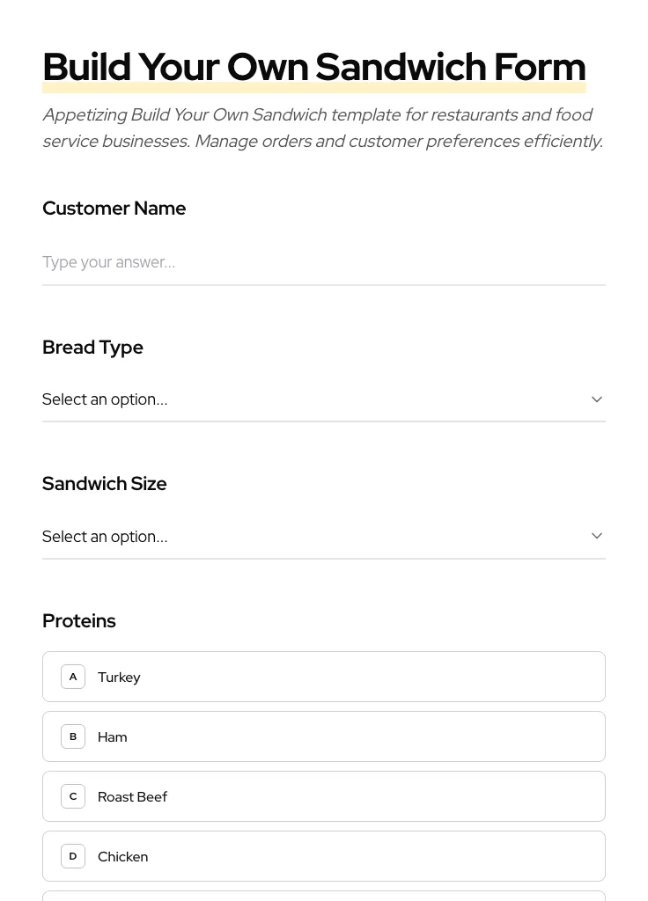This screenshot has width=648, height=901.
Task: Click the Customer Name answer field
Action: (x=324, y=262)
